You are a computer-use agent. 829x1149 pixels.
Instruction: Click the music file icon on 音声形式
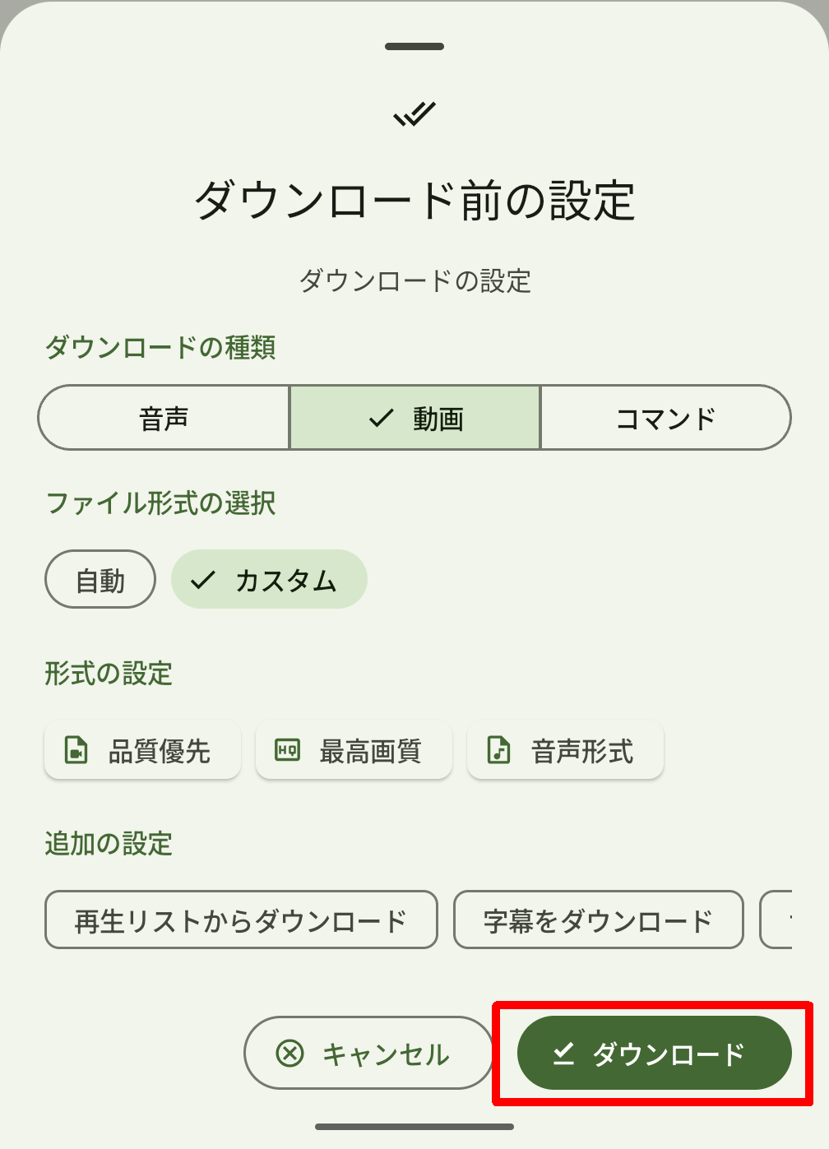pos(498,750)
